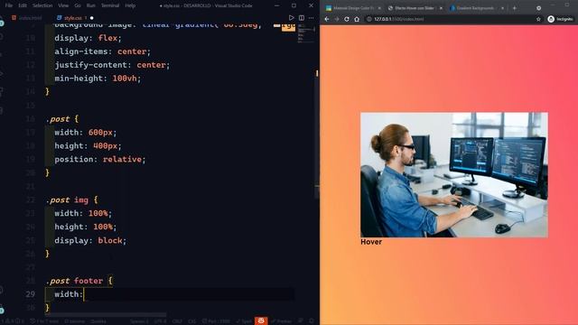Click the browser home icon
This screenshot has width=578, height=325.
pyautogui.click(x=357, y=19)
